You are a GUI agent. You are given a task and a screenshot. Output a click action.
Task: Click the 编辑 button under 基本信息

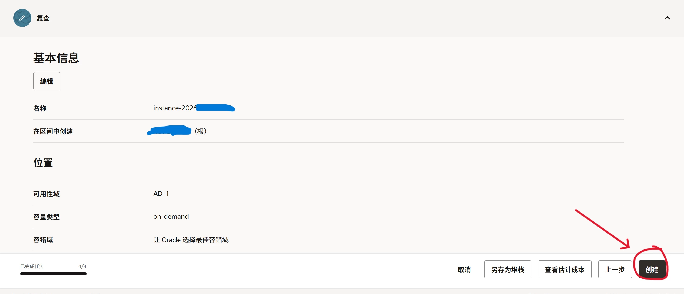[47, 81]
